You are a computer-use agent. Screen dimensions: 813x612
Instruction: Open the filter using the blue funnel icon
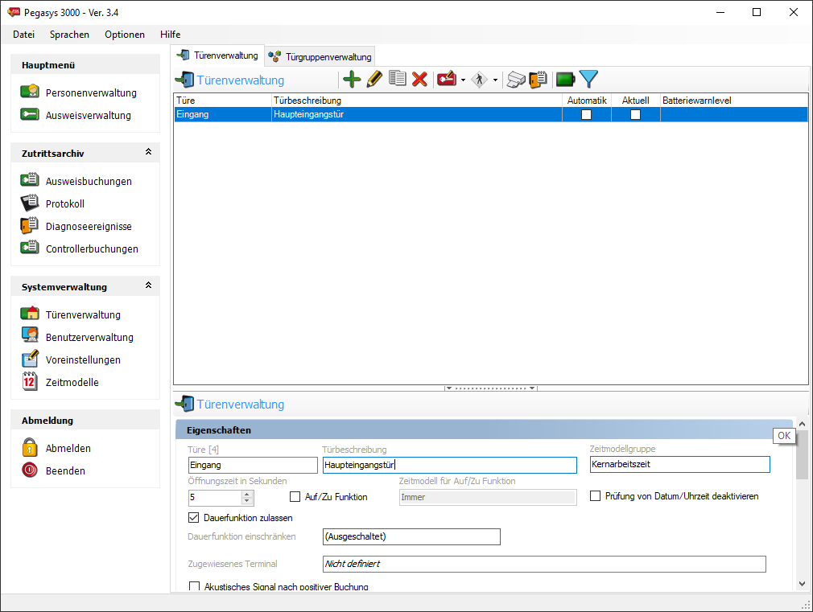[x=588, y=79]
